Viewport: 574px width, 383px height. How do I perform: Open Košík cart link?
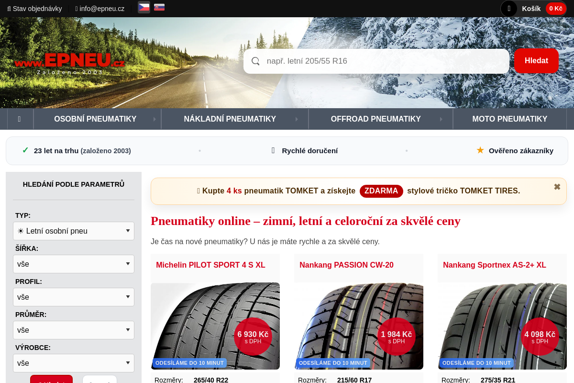(x=531, y=9)
